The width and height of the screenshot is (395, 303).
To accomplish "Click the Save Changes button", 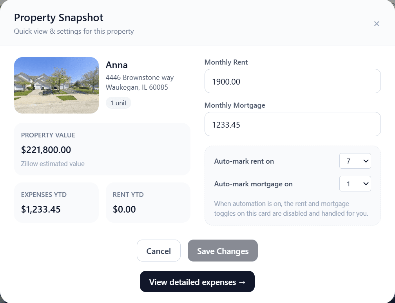I will click(223, 251).
